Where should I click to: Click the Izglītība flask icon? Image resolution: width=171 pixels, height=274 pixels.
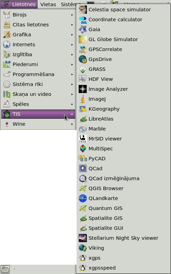(7, 54)
